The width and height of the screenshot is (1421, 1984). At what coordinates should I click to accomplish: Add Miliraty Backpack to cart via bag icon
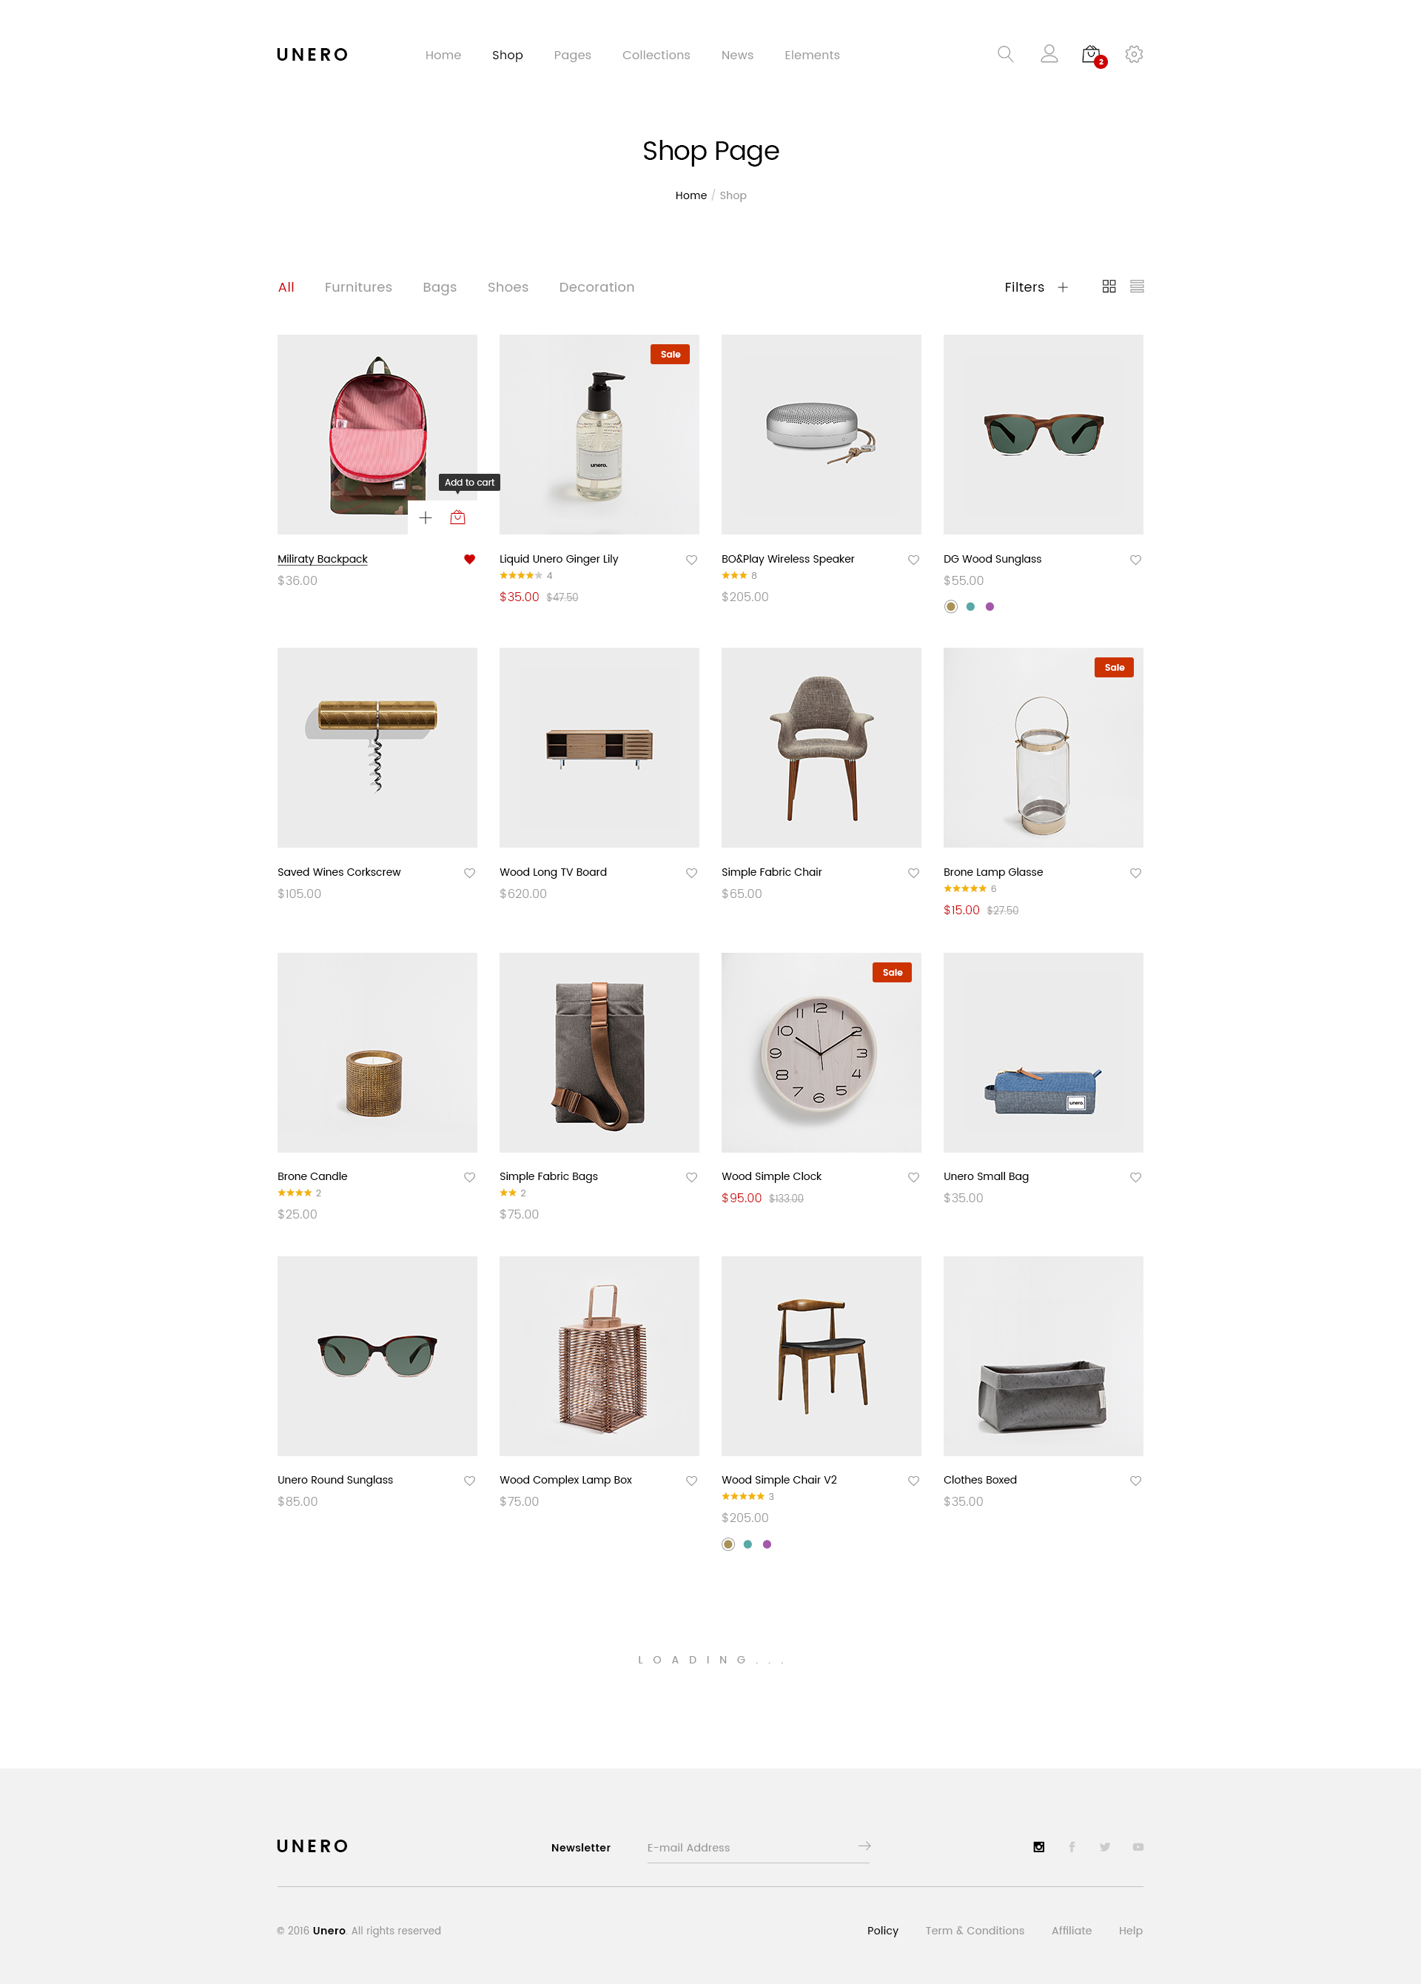click(x=457, y=517)
